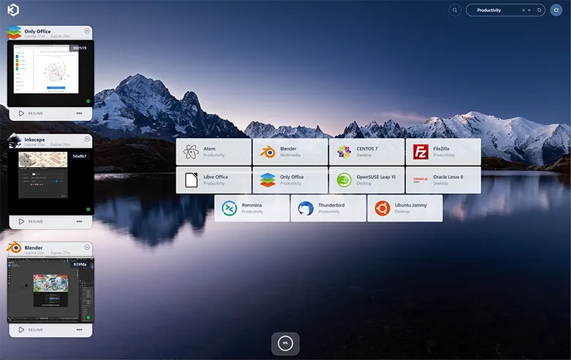
Task: Clear the Productivity filter with X
Action: (x=522, y=10)
